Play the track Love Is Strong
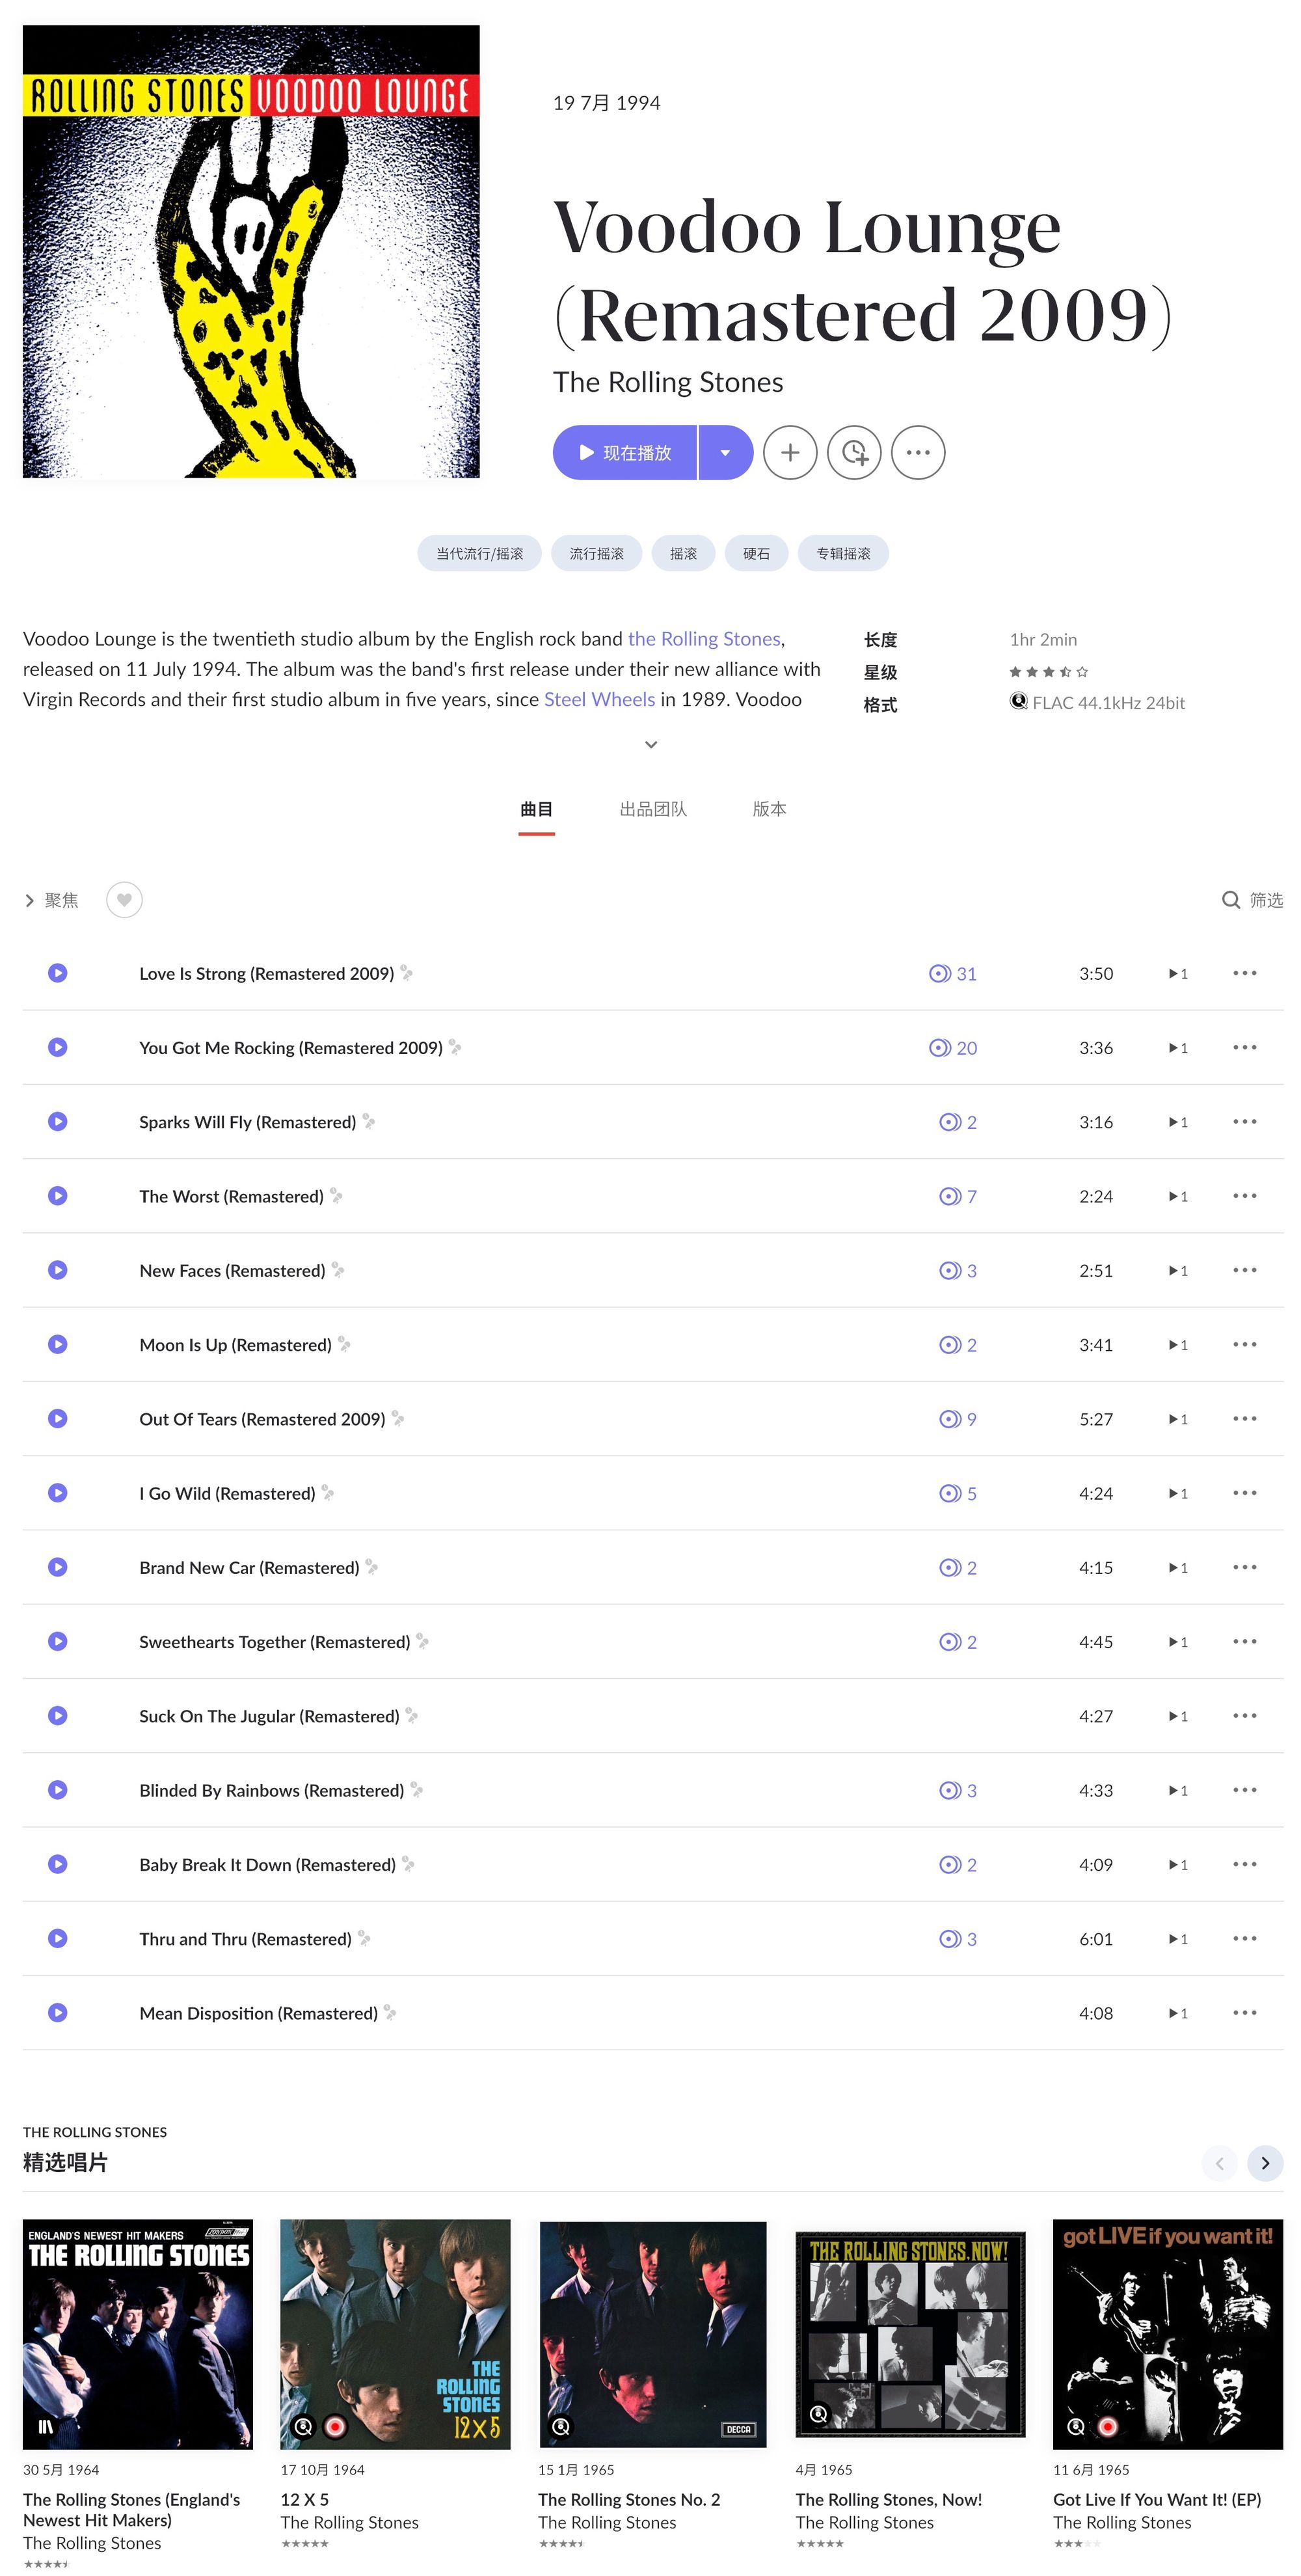 (x=58, y=972)
